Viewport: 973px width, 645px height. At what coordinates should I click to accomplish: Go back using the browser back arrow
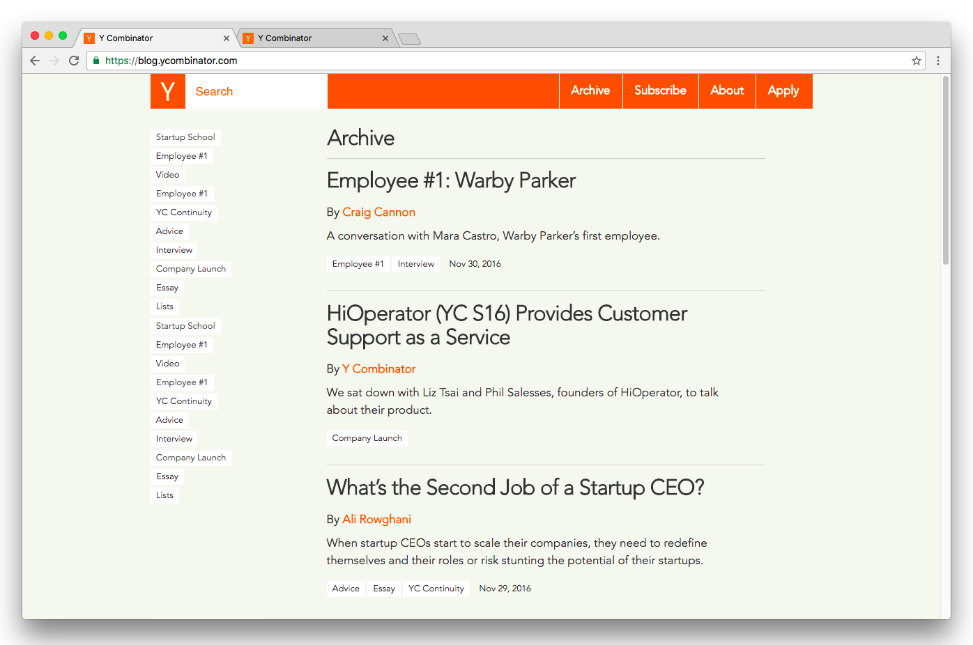[x=35, y=61]
